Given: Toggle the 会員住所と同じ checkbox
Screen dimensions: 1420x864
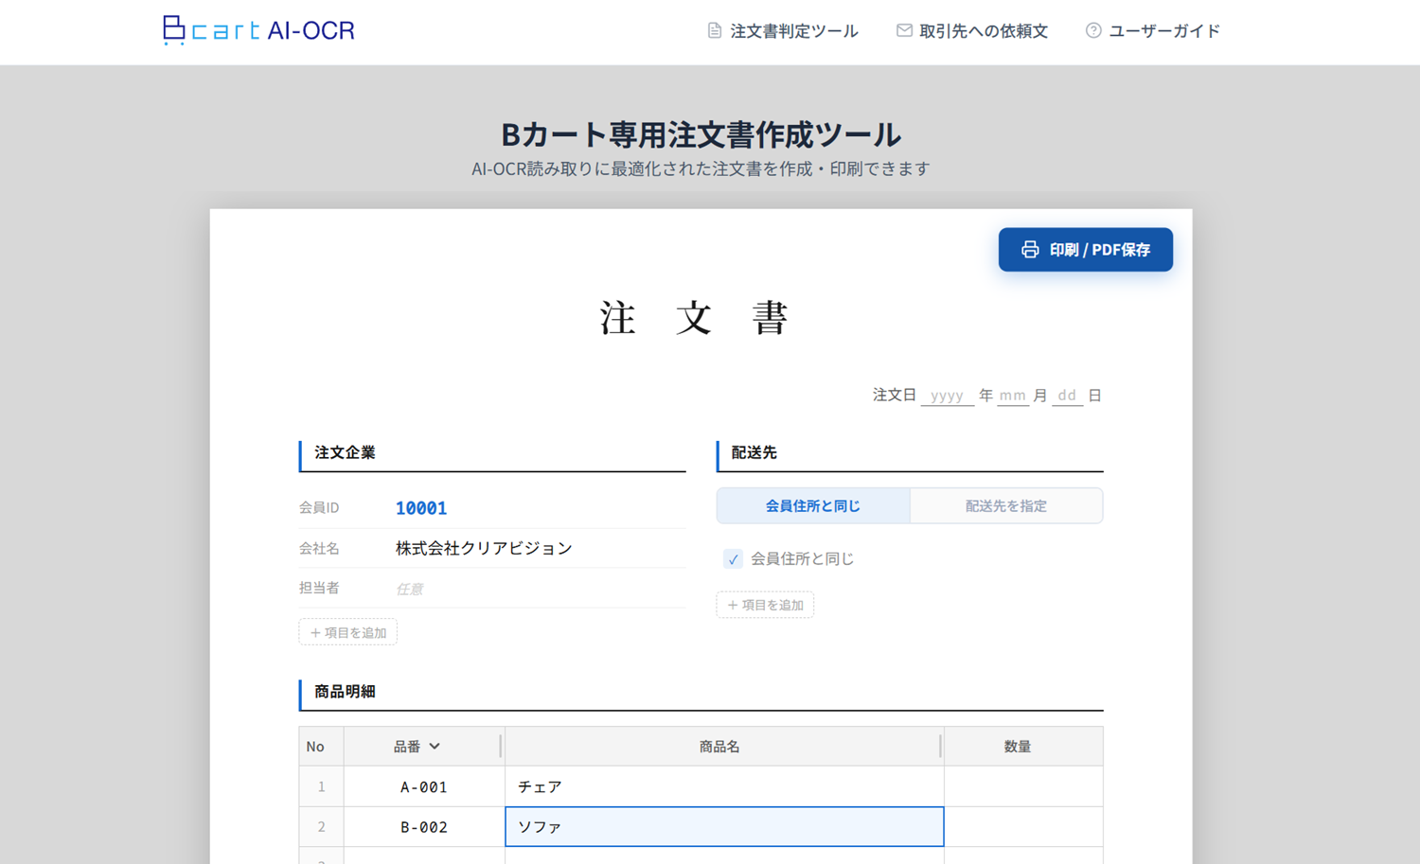Looking at the screenshot, I should pos(733,559).
